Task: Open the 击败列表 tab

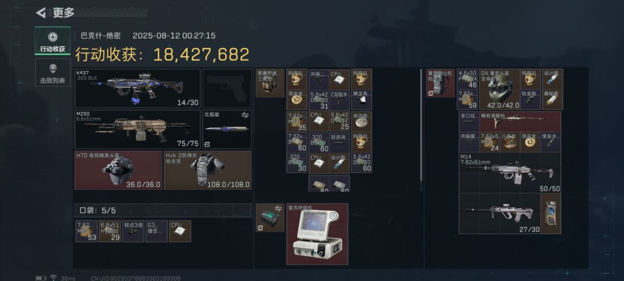Action: pos(53,72)
